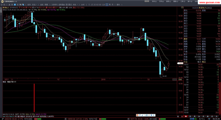The width and height of the screenshot is (221, 120).
Task: Click the 星空雷达 toolbar button
Action: click(69, 5)
